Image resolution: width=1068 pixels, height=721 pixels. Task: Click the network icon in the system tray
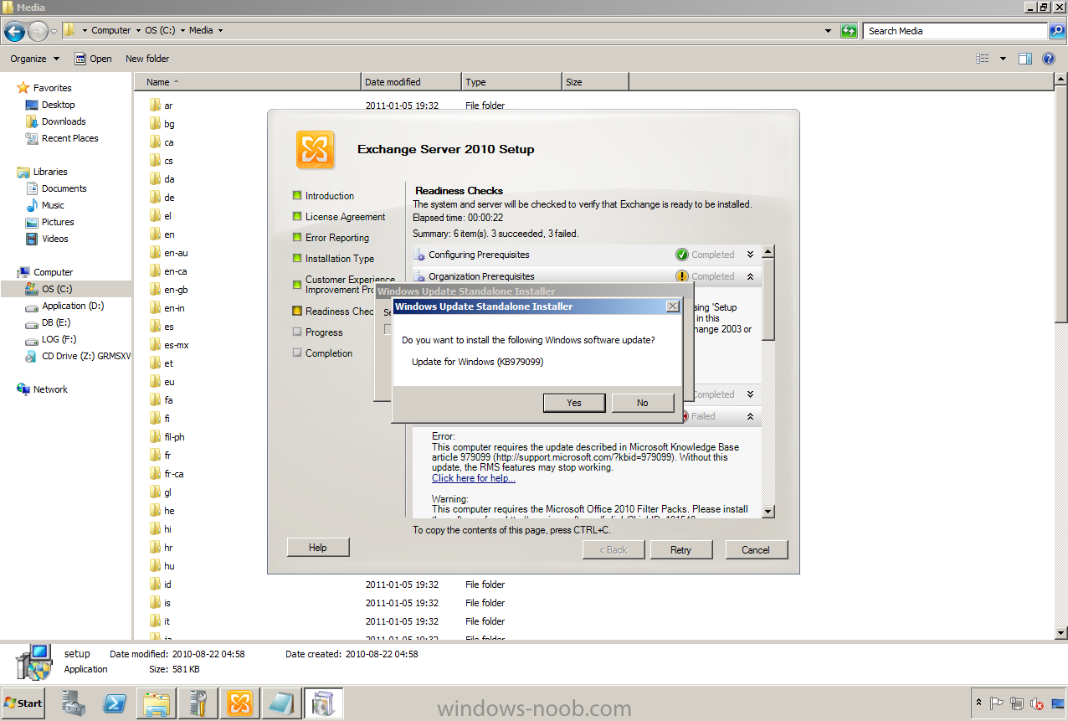point(1017,703)
